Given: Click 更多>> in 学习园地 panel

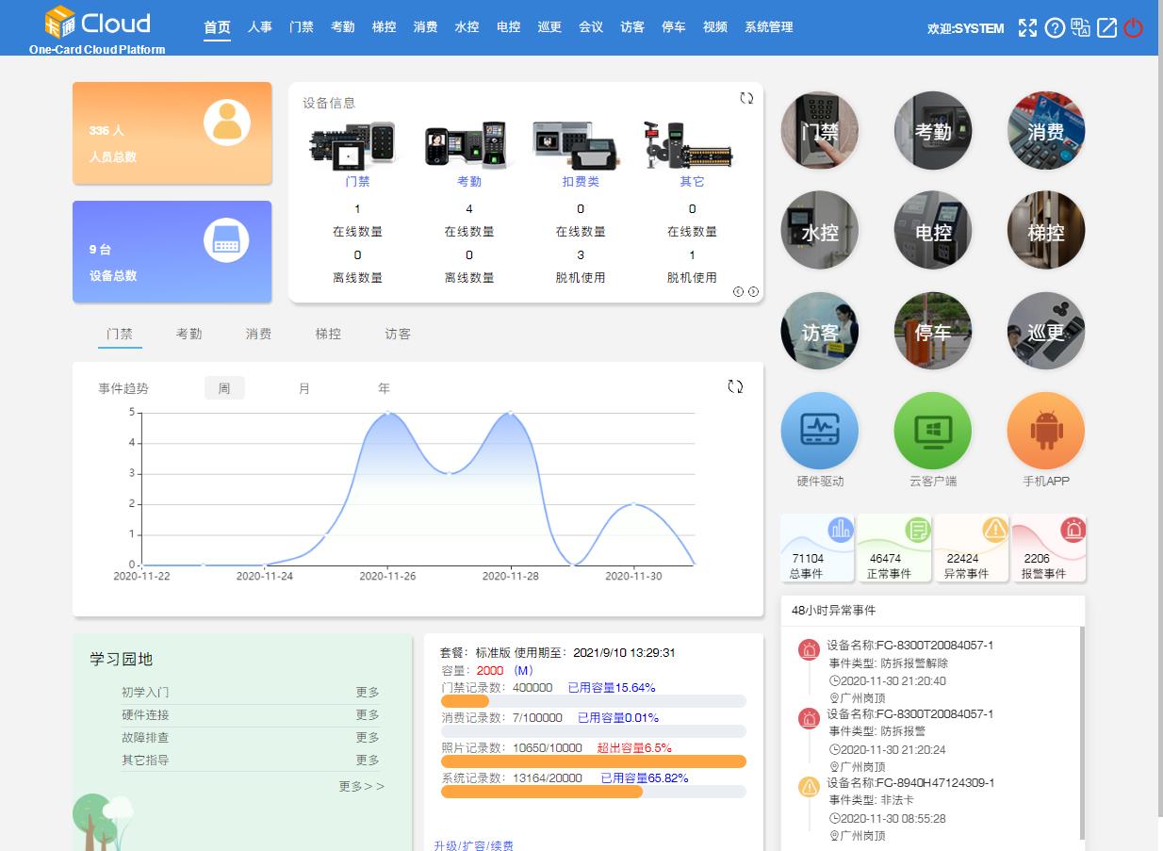Looking at the screenshot, I should click(359, 785).
